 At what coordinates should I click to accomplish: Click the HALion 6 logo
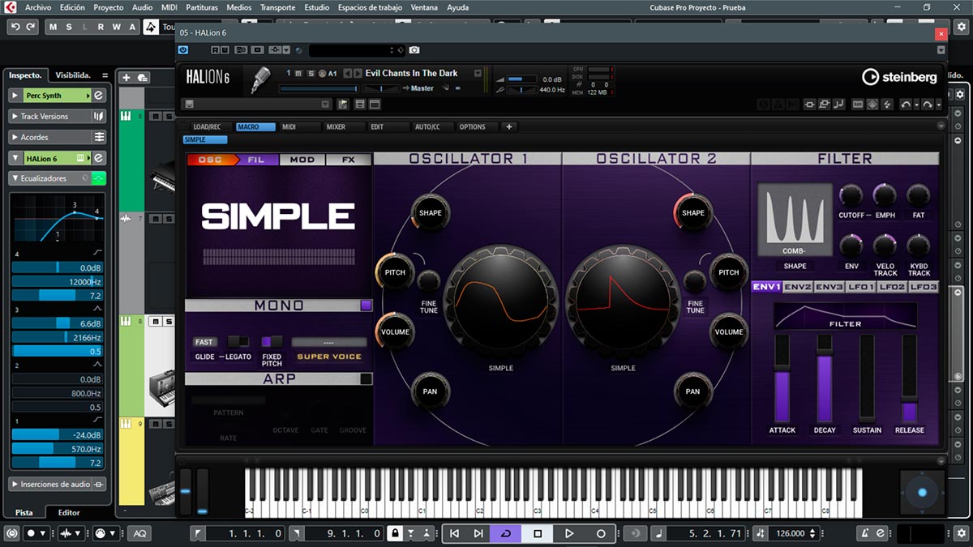208,77
